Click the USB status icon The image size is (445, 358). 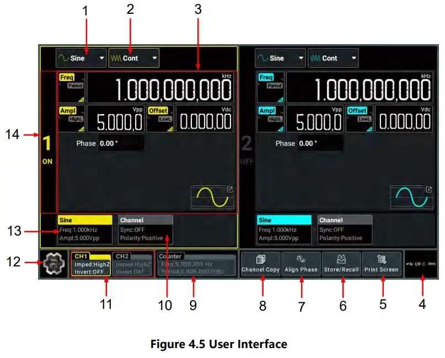click(x=410, y=264)
